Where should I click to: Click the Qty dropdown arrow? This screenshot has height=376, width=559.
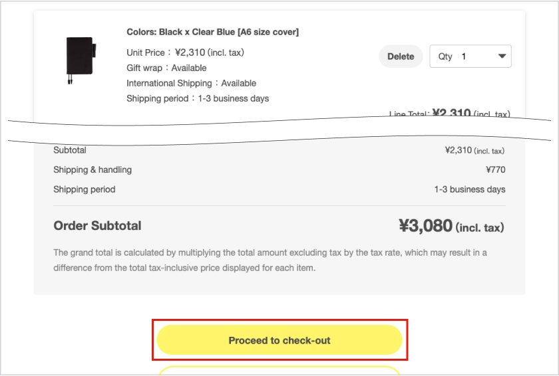(502, 56)
